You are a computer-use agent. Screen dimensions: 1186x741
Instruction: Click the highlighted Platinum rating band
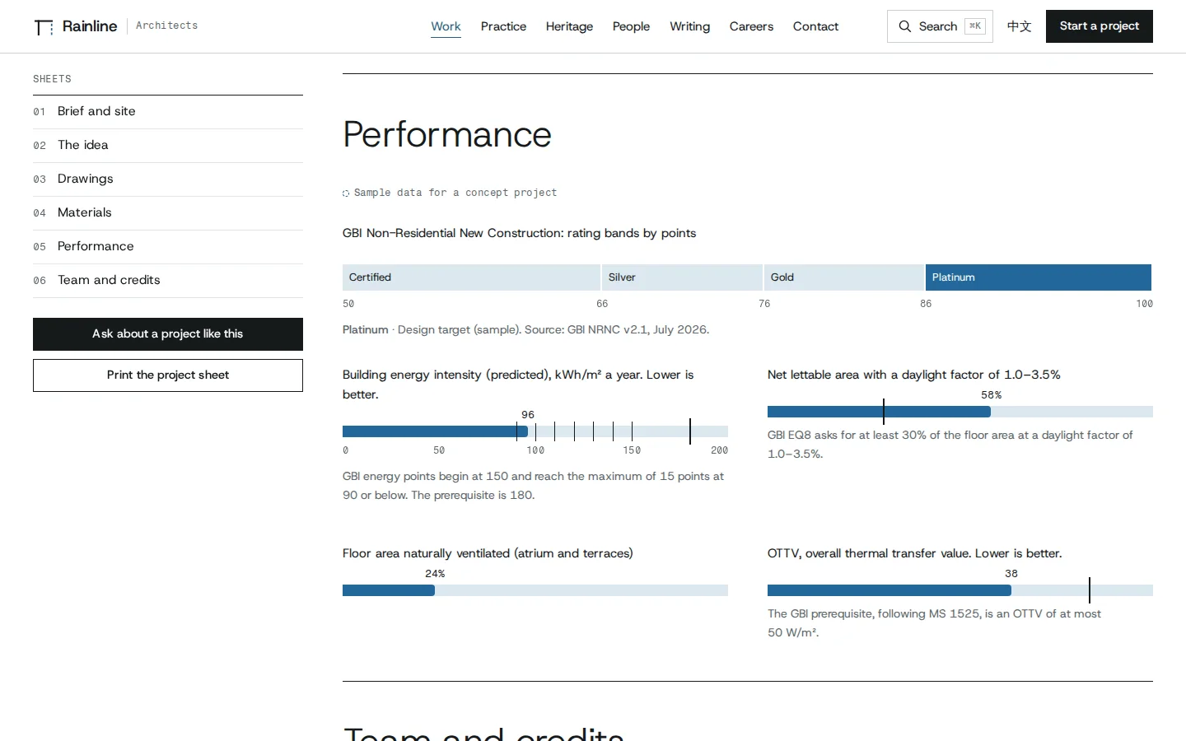pyautogui.click(x=1039, y=277)
